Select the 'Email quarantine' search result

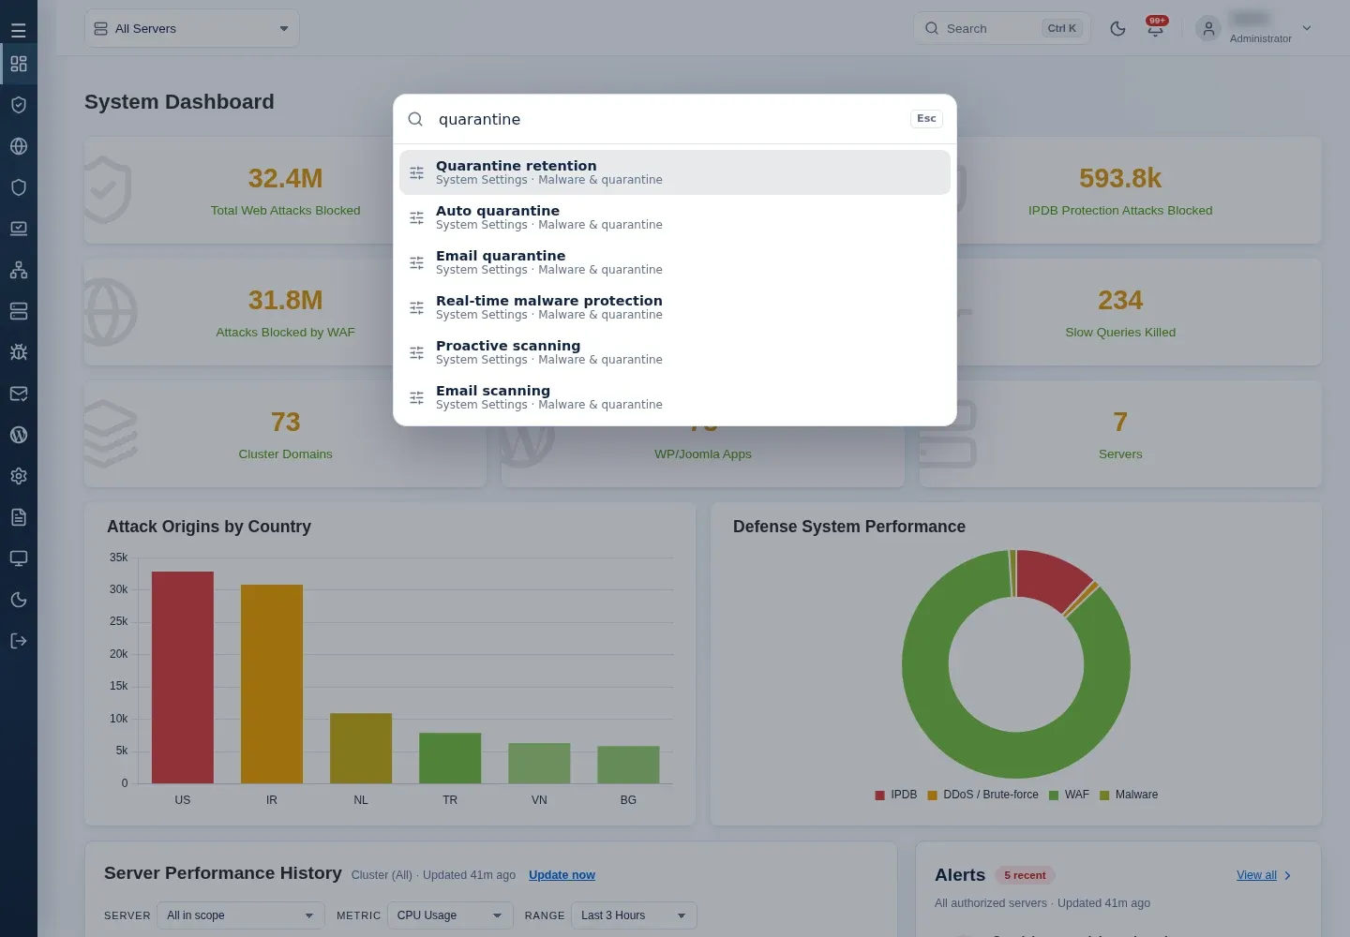tap(675, 262)
